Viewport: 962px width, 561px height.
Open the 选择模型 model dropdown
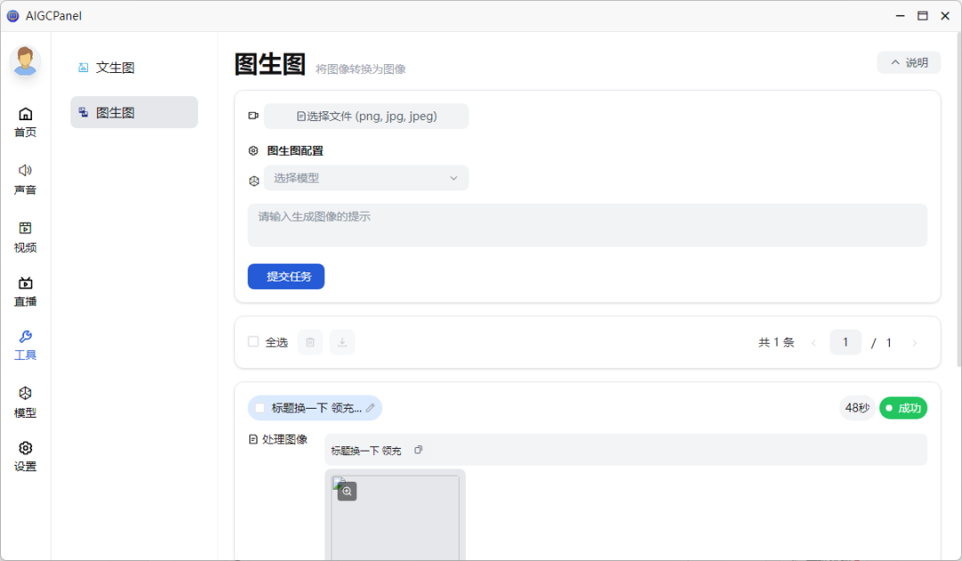click(x=365, y=178)
